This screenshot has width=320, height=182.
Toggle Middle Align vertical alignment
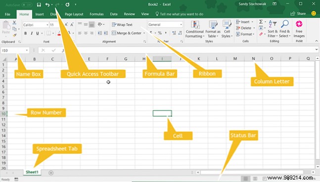click(86, 25)
